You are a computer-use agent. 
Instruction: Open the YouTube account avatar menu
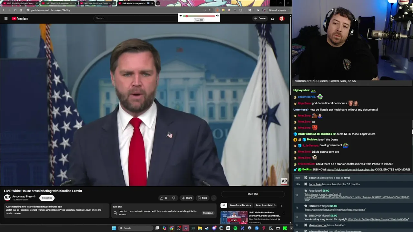tap(282, 18)
